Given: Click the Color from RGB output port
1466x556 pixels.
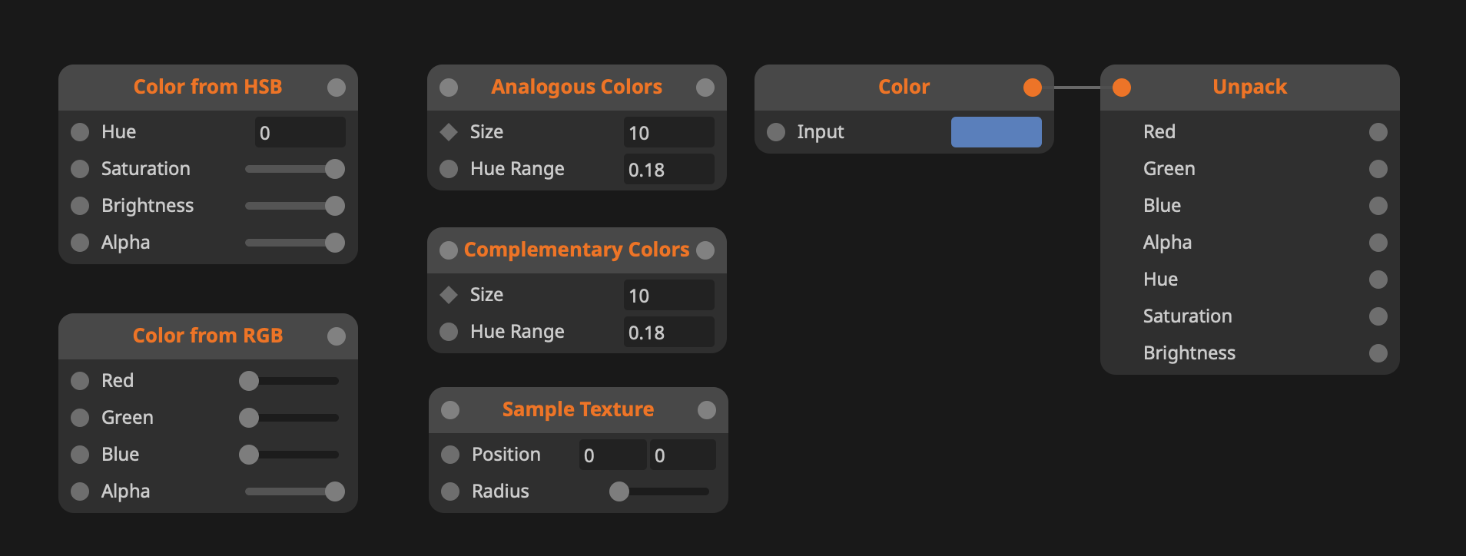Looking at the screenshot, I should pyautogui.click(x=336, y=336).
